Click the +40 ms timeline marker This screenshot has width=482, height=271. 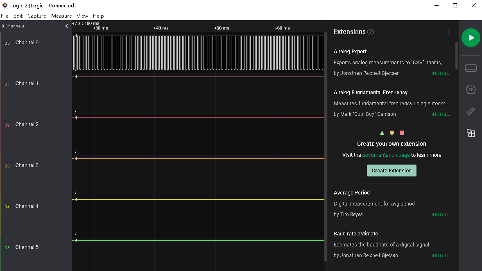pos(161,28)
